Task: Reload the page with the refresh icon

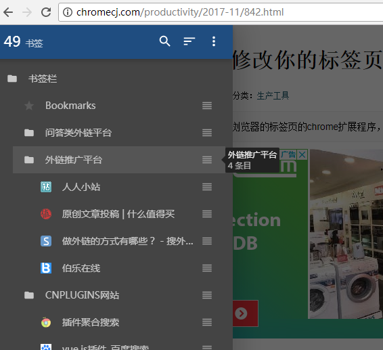Action: pyautogui.click(x=46, y=12)
